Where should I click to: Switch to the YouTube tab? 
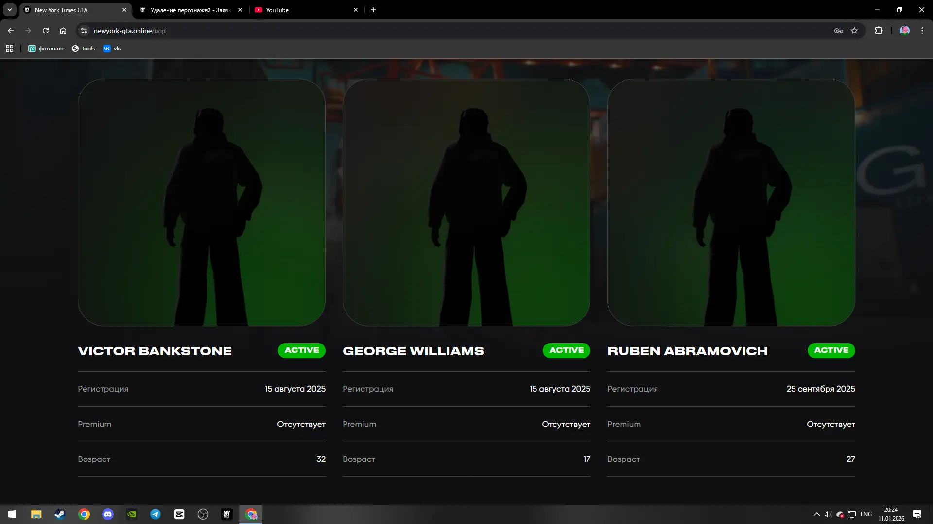pos(301,10)
